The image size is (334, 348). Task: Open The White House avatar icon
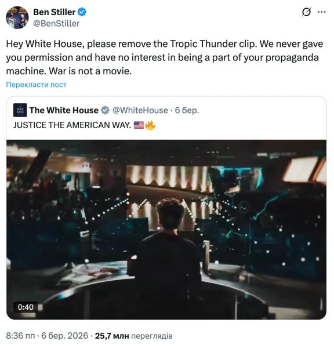click(20, 110)
